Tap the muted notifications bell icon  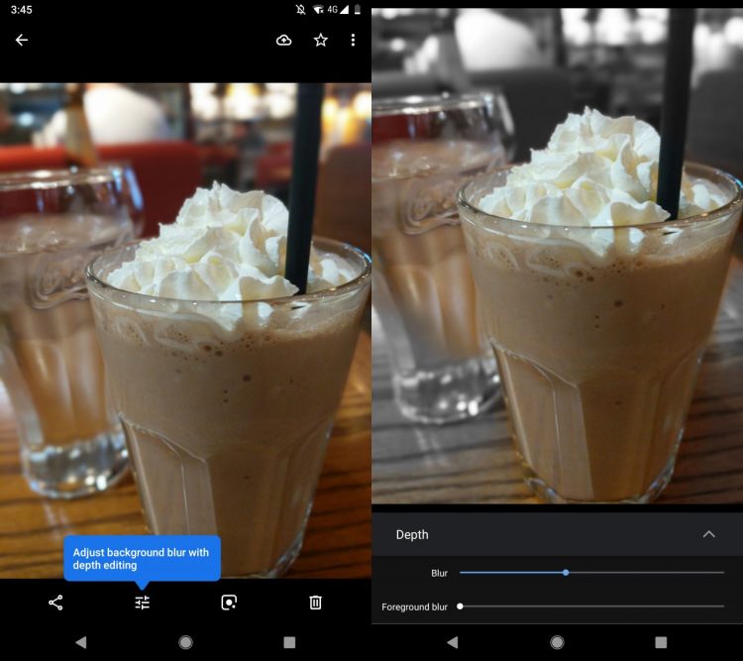pos(300,10)
